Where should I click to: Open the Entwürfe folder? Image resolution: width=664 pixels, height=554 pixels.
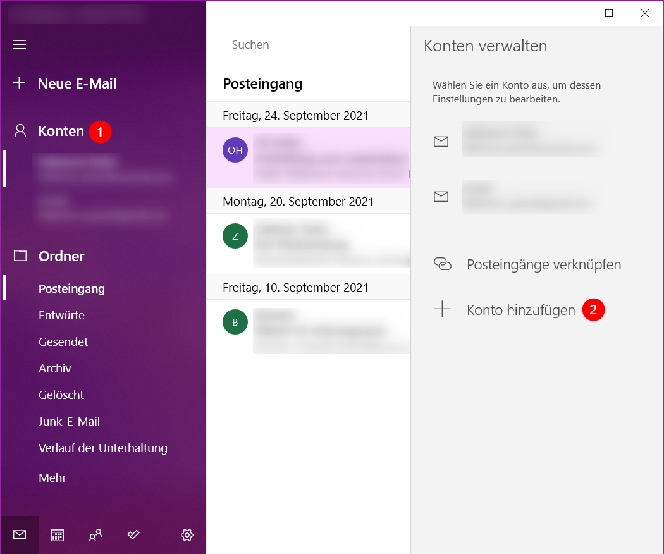(61, 315)
